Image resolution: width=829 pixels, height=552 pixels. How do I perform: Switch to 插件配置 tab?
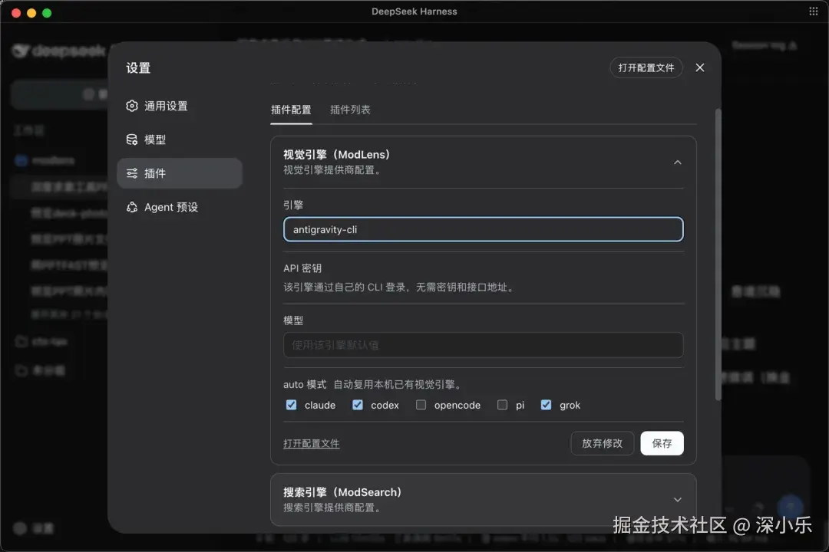click(x=291, y=110)
